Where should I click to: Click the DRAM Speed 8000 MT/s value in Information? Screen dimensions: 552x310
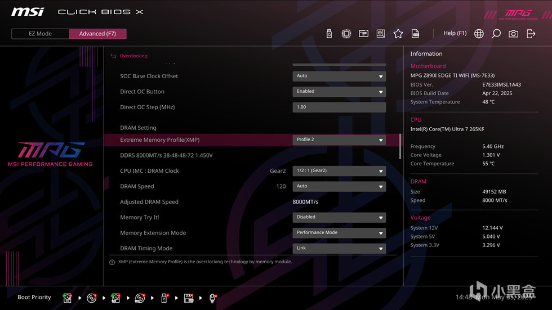coord(495,200)
